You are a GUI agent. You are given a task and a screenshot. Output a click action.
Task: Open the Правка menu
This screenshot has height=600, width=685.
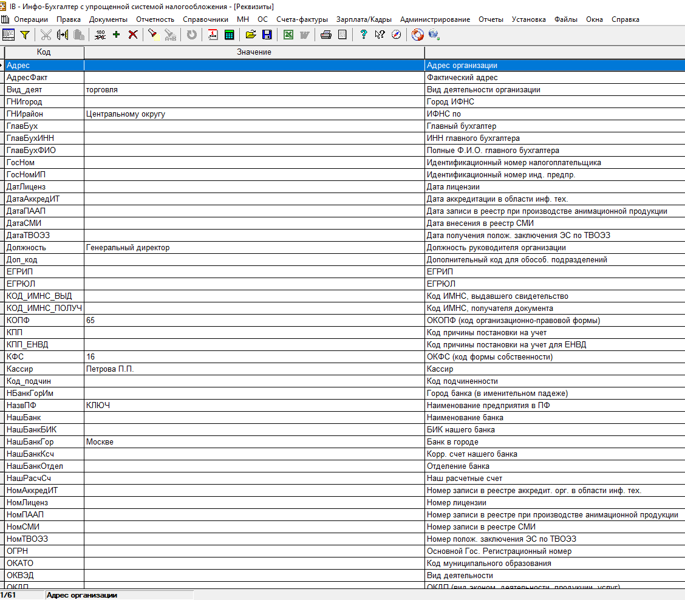pos(69,19)
